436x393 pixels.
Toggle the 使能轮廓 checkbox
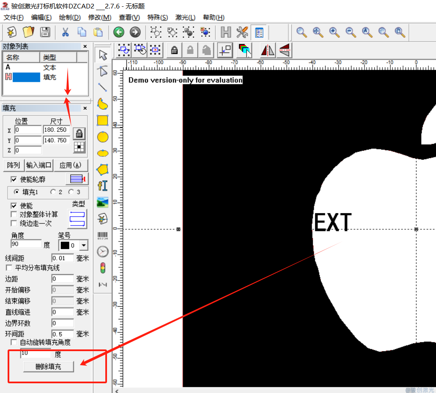14,179
